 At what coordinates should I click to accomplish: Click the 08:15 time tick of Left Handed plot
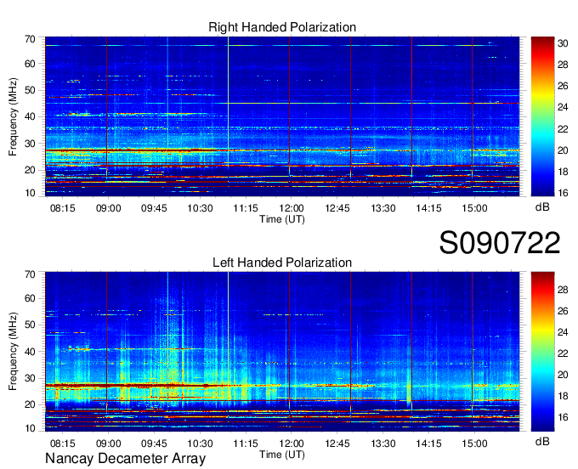(63, 444)
